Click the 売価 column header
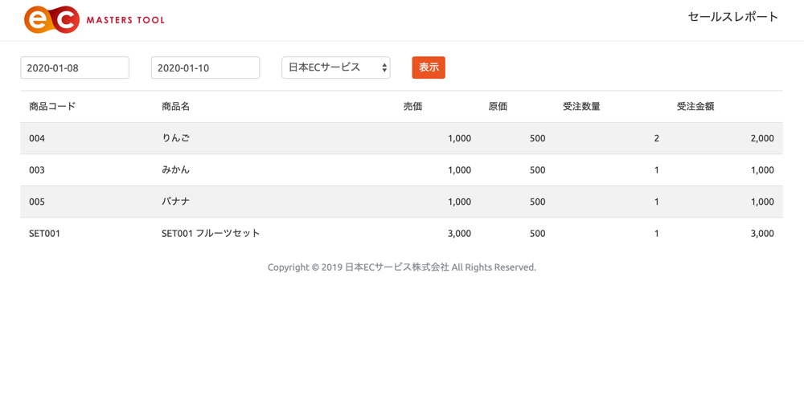This screenshot has width=804, height=412. click(x=412, y=107)
